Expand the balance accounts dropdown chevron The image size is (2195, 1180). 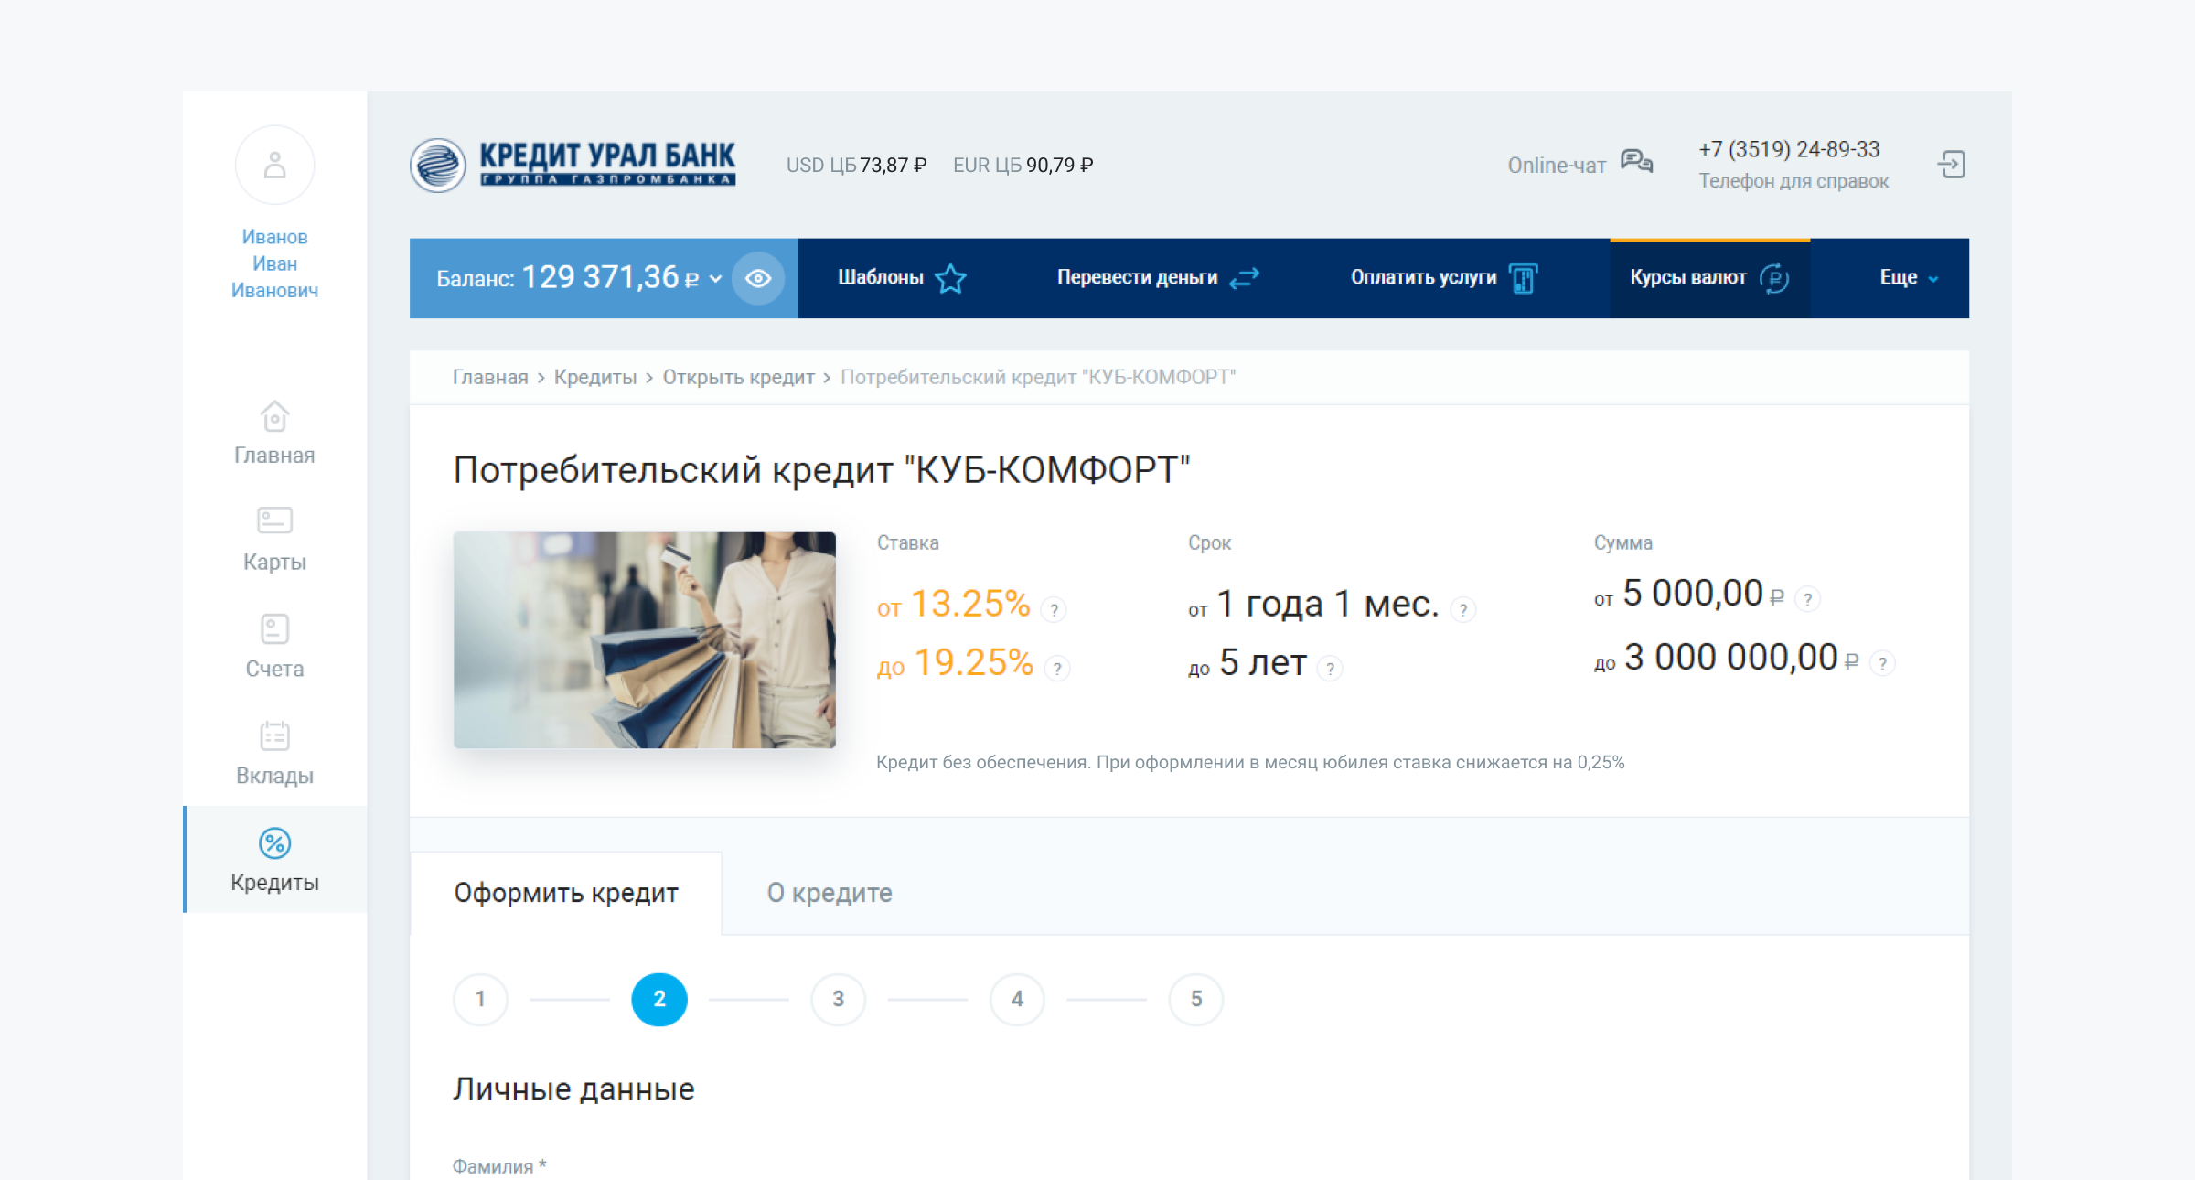click(716, 279)
